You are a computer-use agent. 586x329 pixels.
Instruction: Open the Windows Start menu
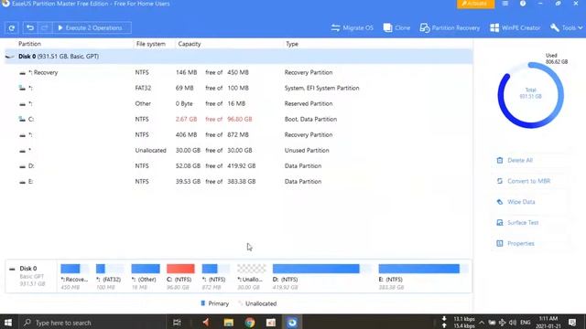[x=8, y=323]
